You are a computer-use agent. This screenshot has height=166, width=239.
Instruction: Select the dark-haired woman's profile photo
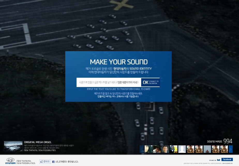148,149
